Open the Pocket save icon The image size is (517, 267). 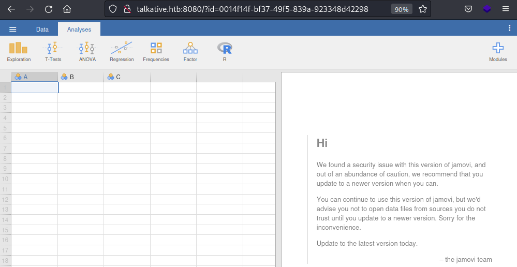pos(468,9)
